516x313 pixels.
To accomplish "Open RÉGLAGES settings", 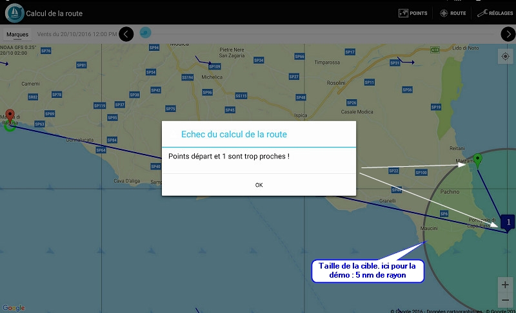I will (495, 13).
